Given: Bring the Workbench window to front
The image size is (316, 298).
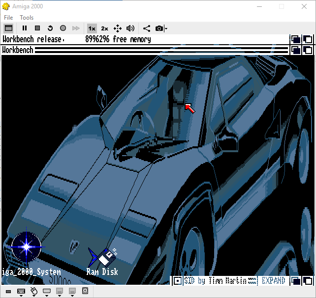Looking at the screenshot, I should click(x=308, y=50).
